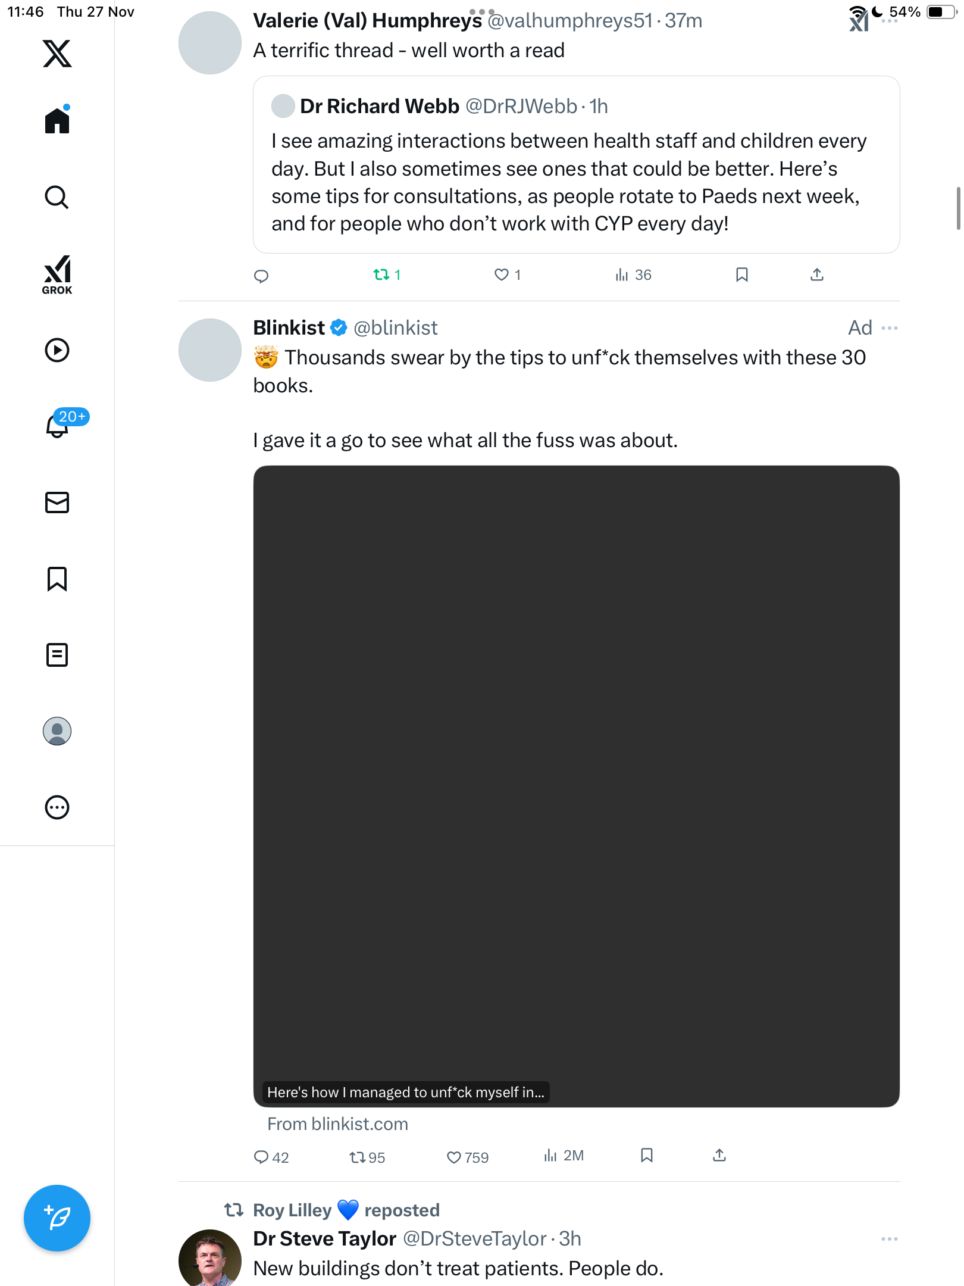964x1286 pixels.
Task: Go to the Home timeline
Action: coord(57,121)
